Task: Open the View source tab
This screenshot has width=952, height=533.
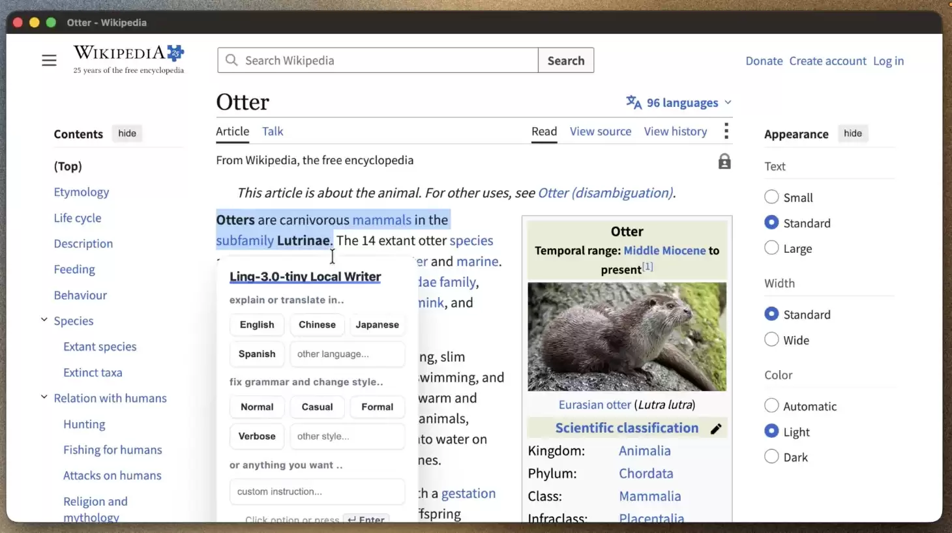Action: pyautogui.click(x=601, y=131)
